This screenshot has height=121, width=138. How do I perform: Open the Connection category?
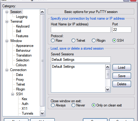[18, 70]
